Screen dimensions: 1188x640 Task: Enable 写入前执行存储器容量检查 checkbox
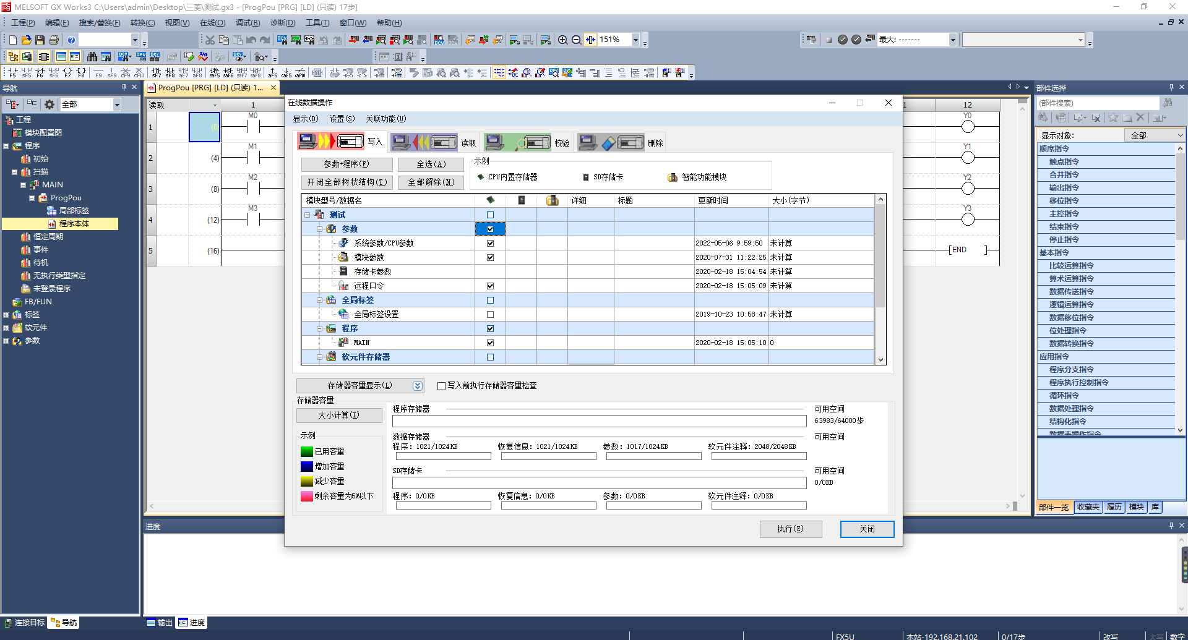pyautogui.click(x=441, y=386)
